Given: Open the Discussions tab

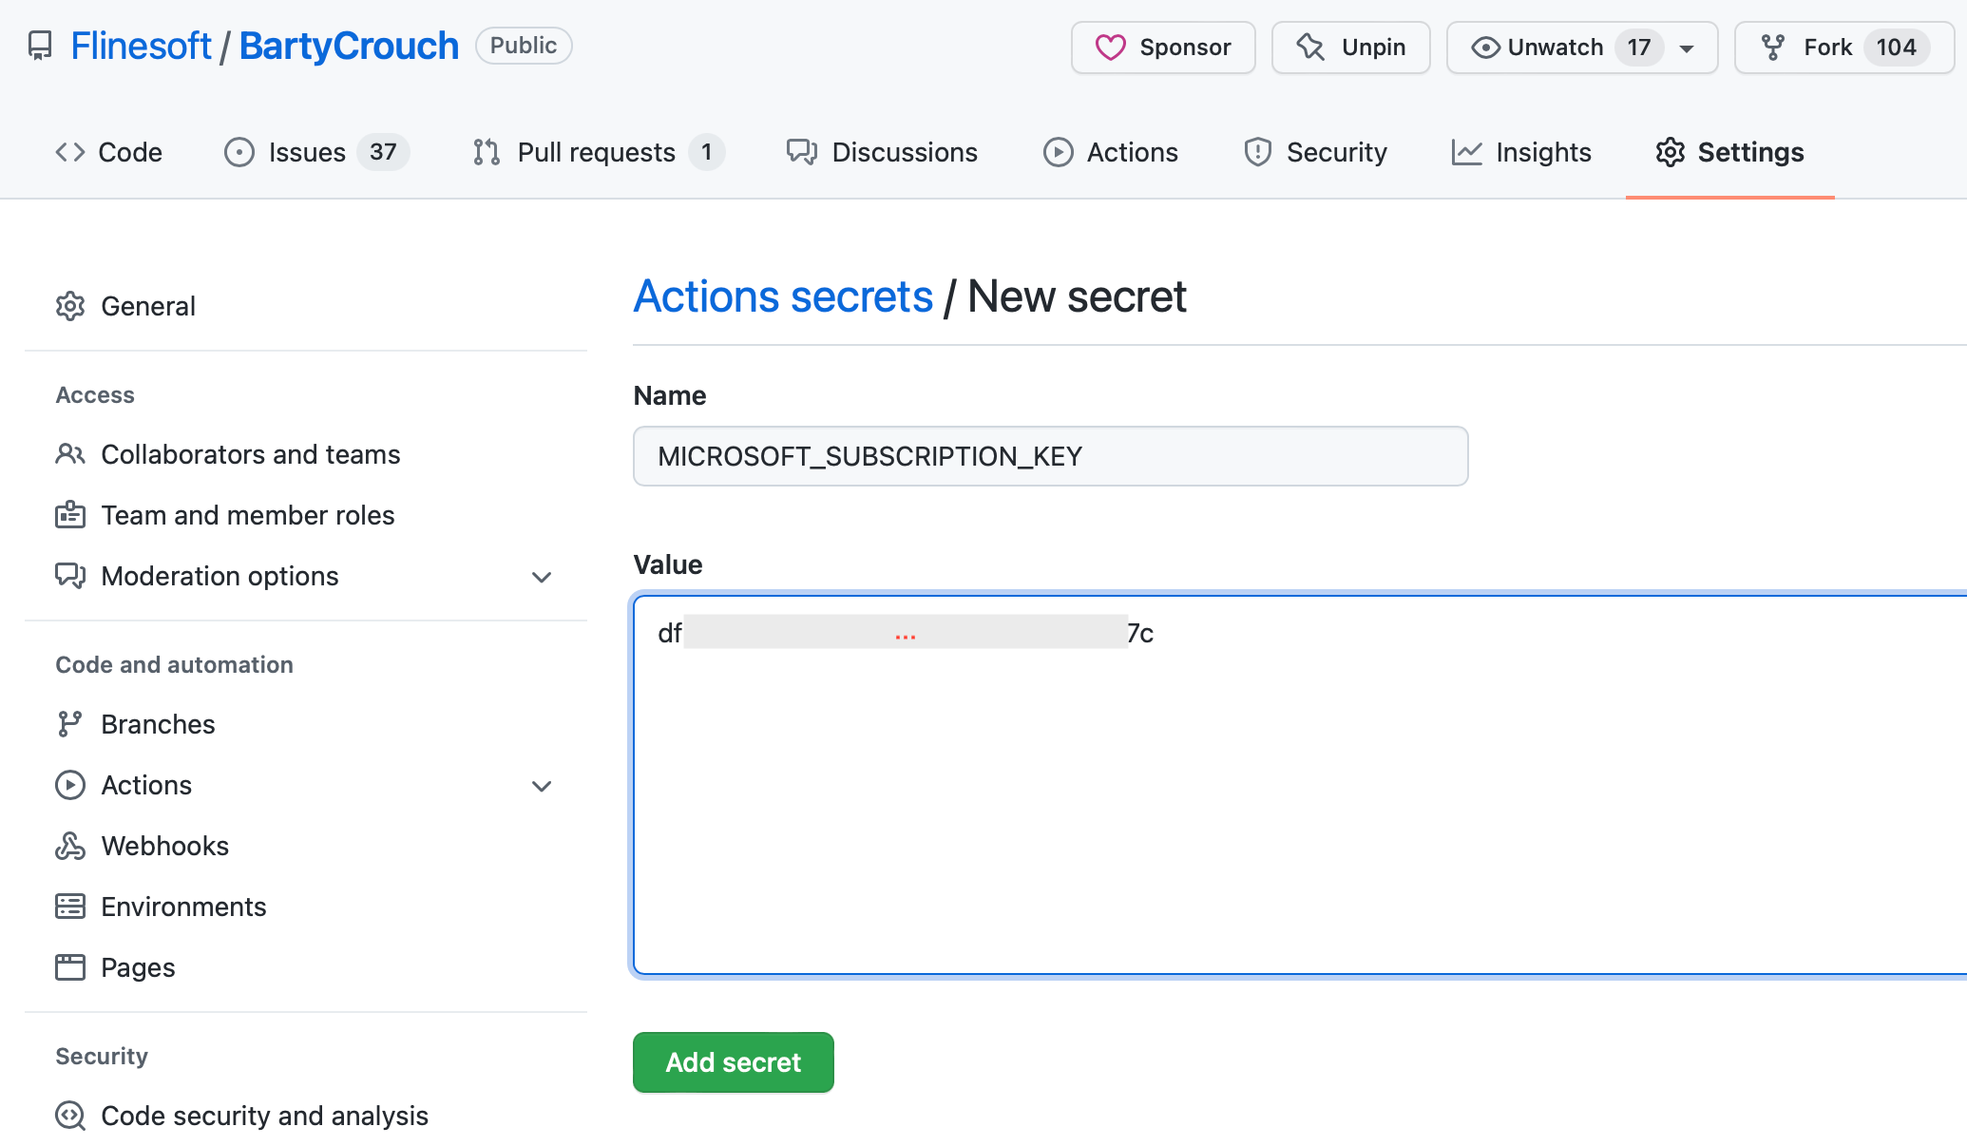Looking at the screenshot, I should click(x=882, y=152).
